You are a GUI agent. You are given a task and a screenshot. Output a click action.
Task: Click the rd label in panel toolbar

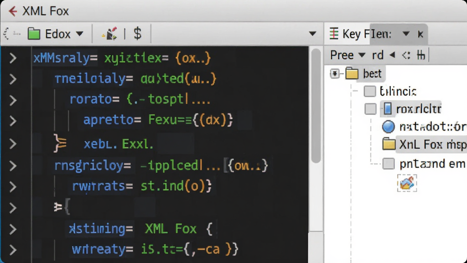click(x=378, y=55)
